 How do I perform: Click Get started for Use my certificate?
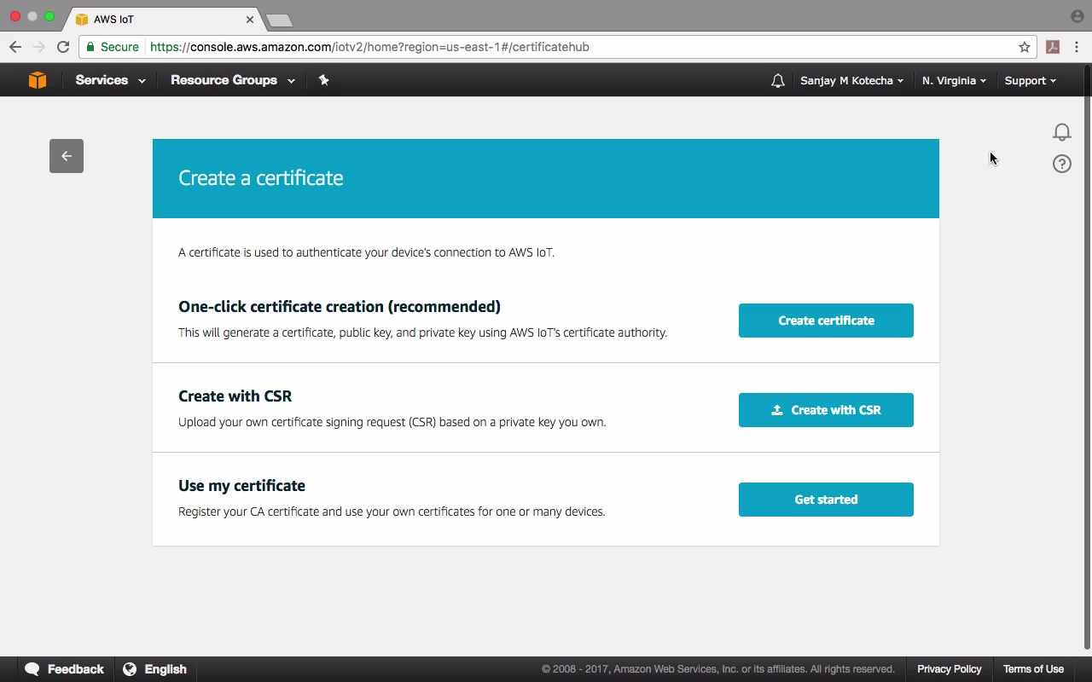826,500
